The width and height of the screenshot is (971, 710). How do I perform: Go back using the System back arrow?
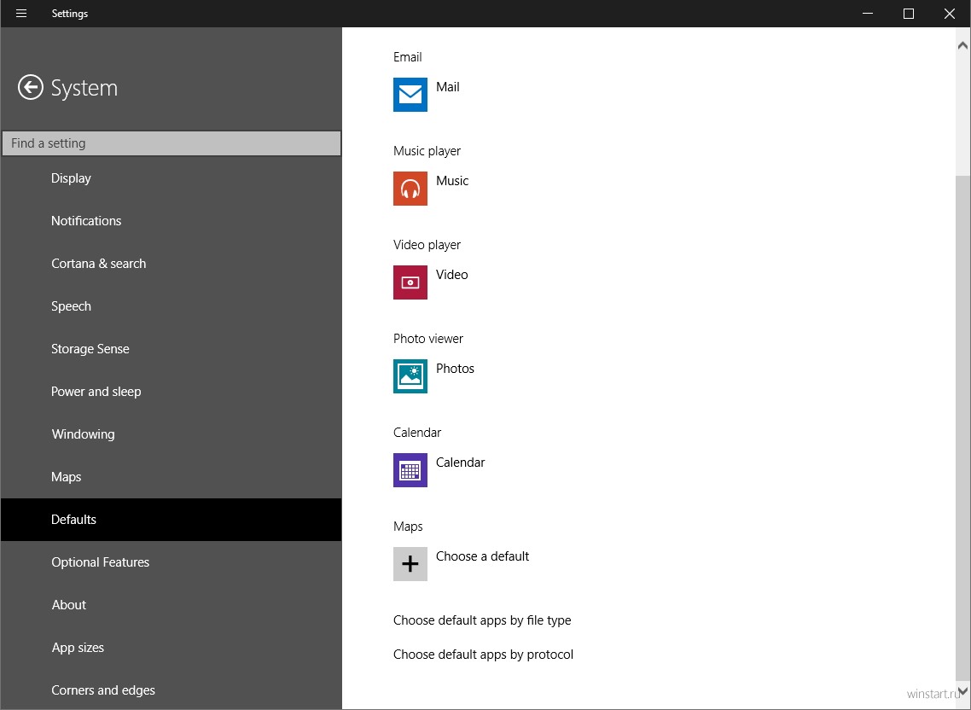pos(31,87)
